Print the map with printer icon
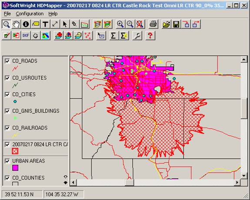The image size is (250, 200). 153,24
